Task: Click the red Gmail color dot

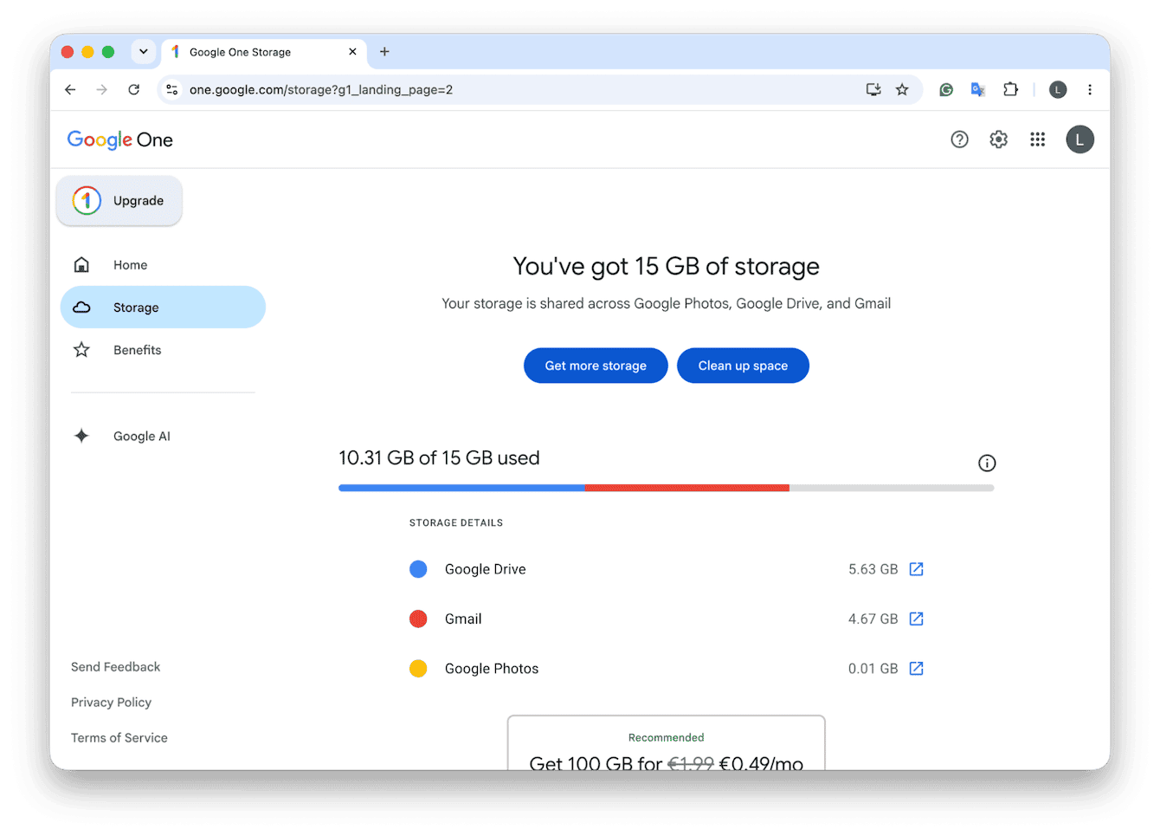Action: [x=418, y=619]
